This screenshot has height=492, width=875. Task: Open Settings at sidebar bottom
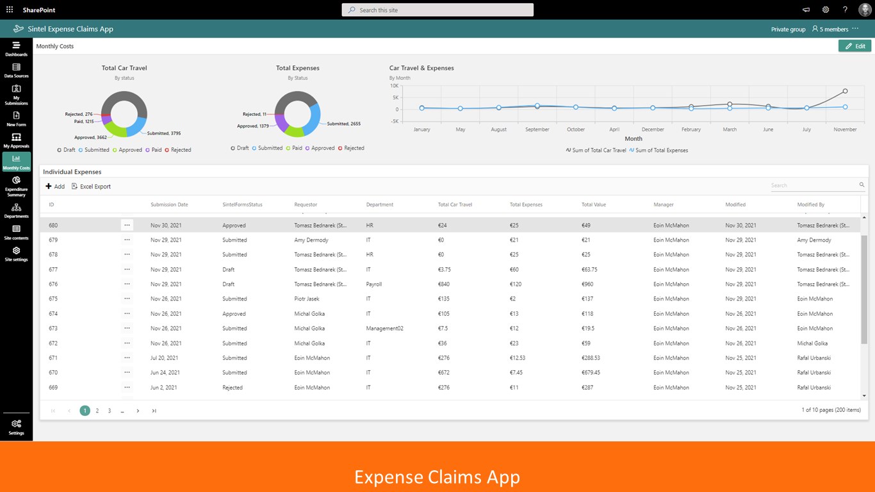pyautogui.click(x=16, y=427)
